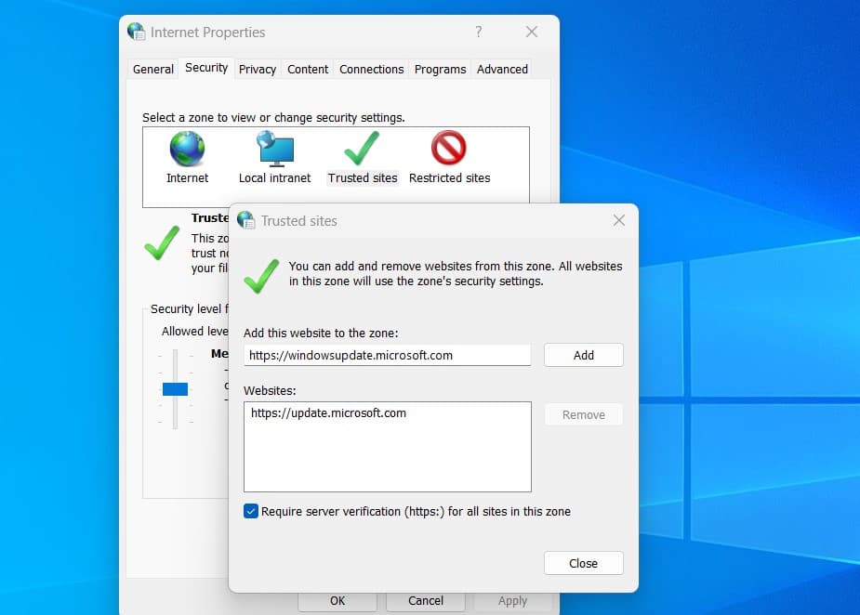Uncheck Require server verification checkbox
This screenshot has width=860, height=615.
(251, 511)
